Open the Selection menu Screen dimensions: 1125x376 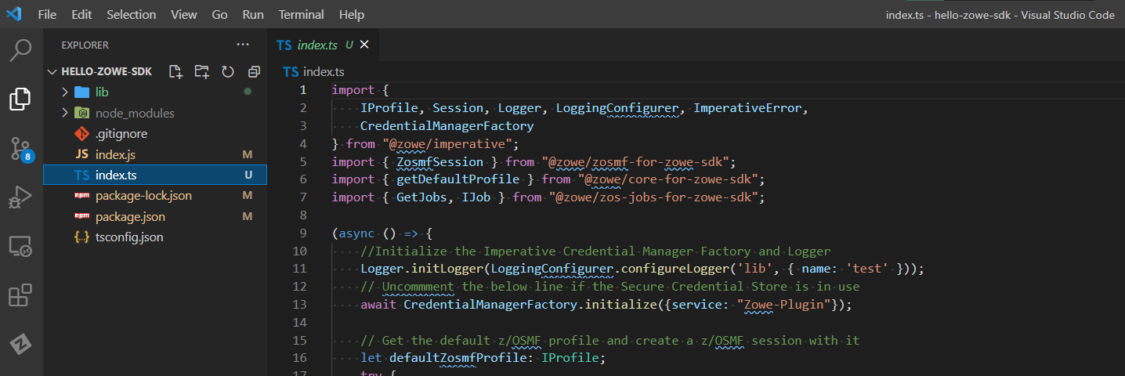tap(131, 14)
